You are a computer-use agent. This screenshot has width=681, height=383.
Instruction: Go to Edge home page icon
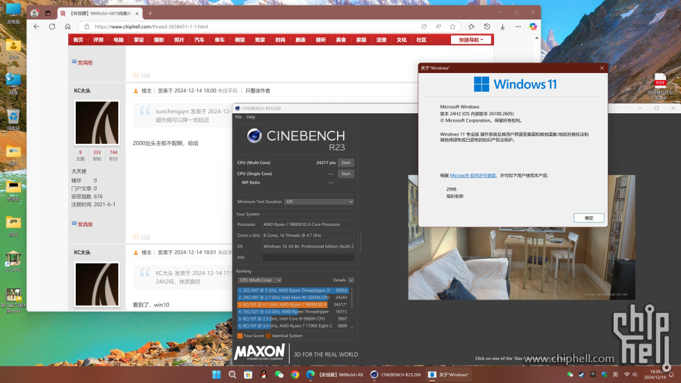68,26
